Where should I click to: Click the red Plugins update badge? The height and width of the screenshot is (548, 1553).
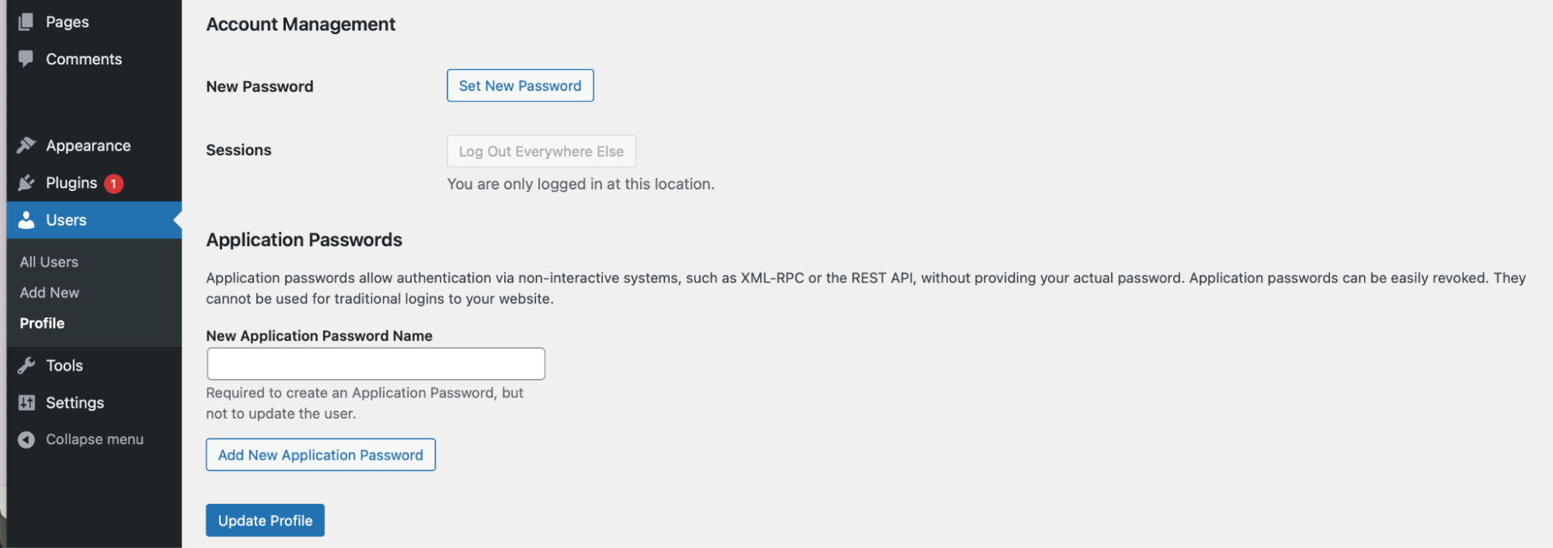113,183
